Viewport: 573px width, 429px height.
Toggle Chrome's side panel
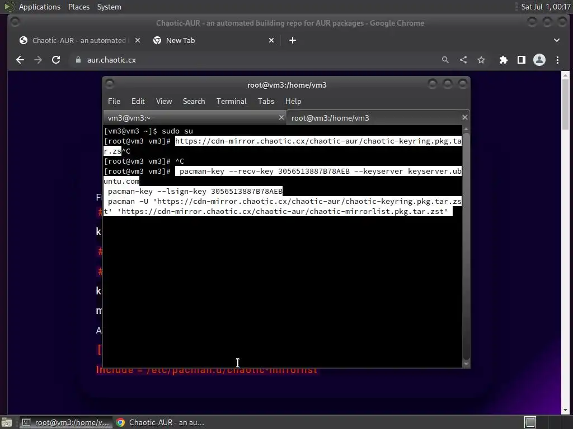522,60
